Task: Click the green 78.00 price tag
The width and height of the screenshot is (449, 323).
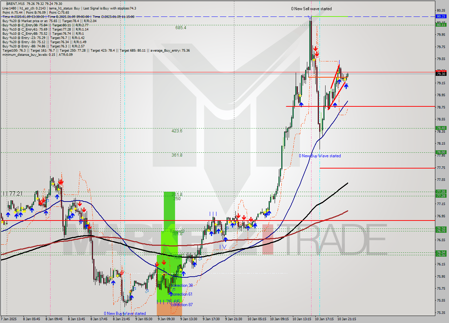Action: coord(441,152)
